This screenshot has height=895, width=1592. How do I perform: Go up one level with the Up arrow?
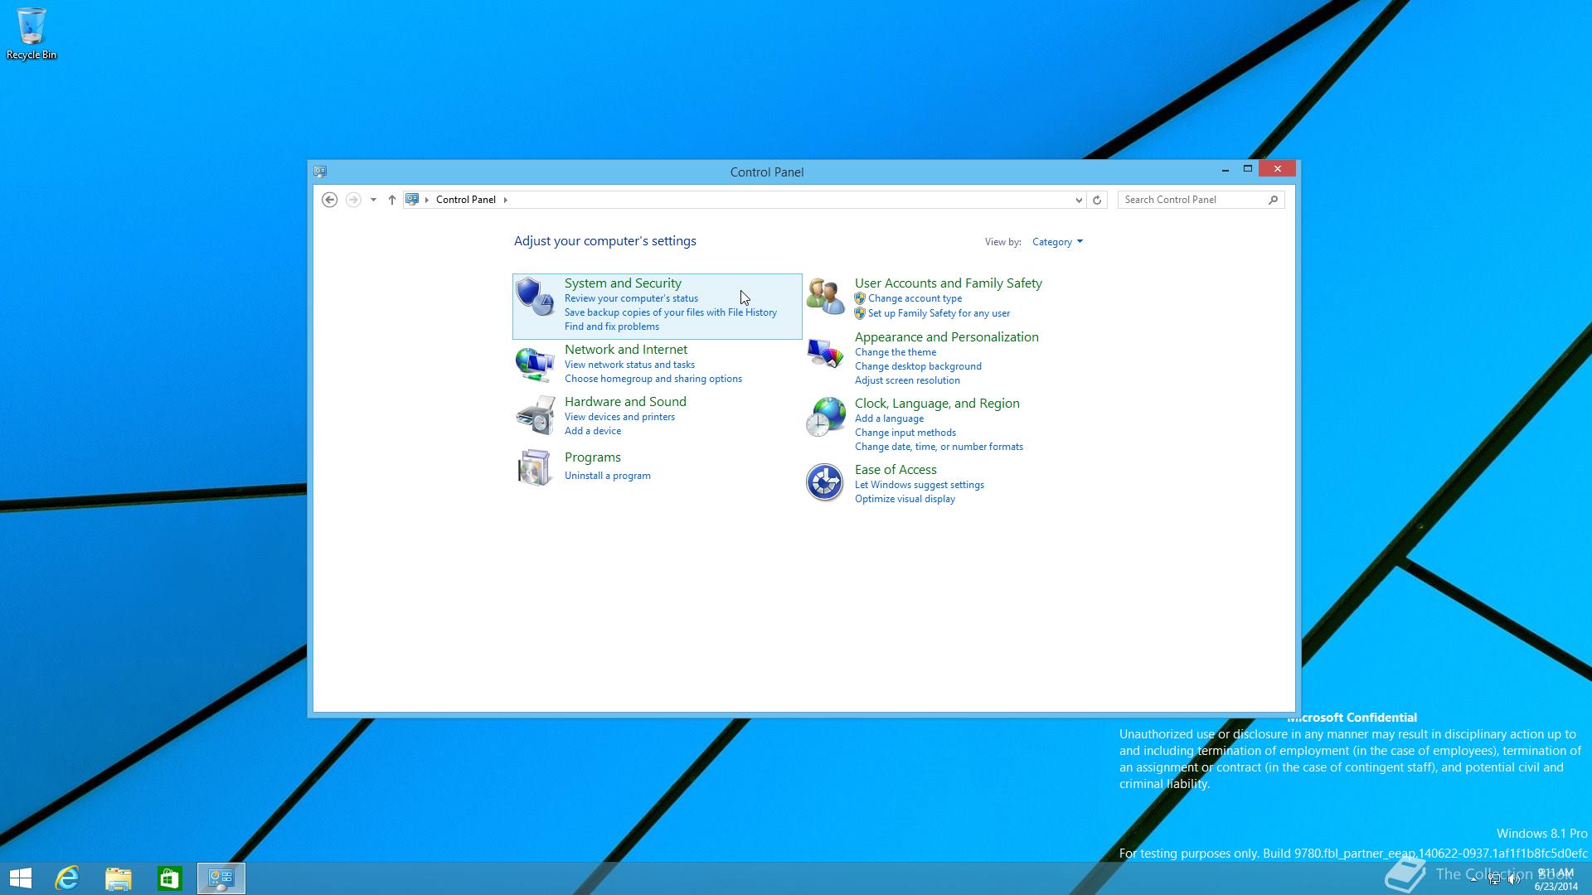click(x=392, y=200)
